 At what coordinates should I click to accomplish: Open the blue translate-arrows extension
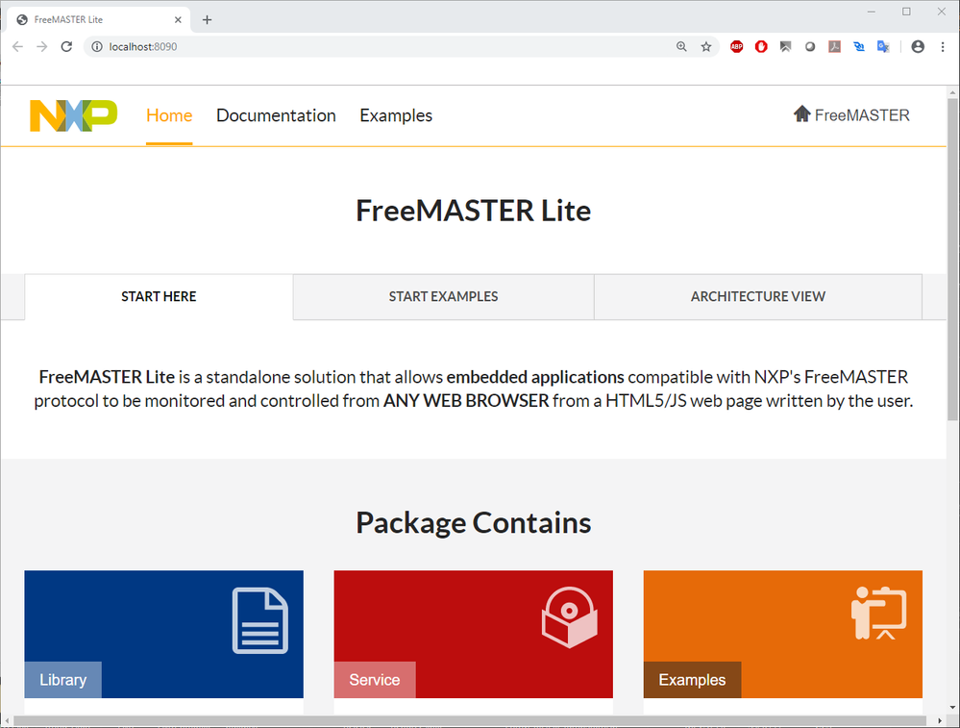tap(859, 46)
